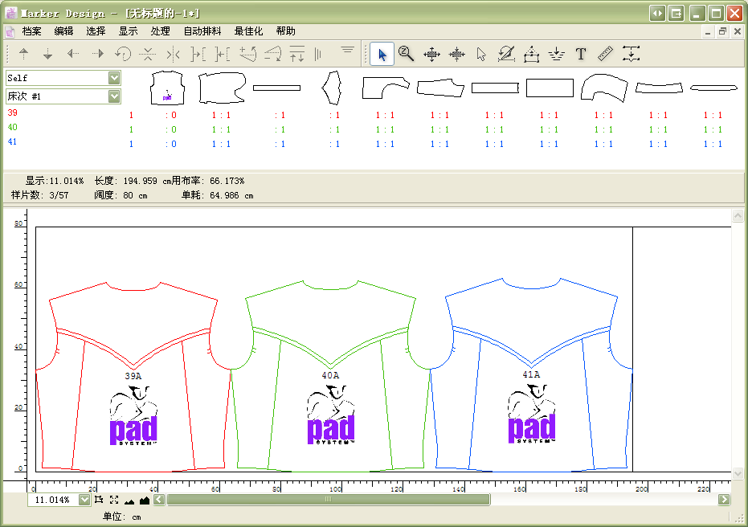748x527 pixels.
Task: Expand the Self fabric dropdown
Action: (114, 78)
